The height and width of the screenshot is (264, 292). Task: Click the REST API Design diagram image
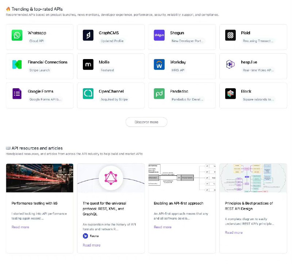point(253,178)
